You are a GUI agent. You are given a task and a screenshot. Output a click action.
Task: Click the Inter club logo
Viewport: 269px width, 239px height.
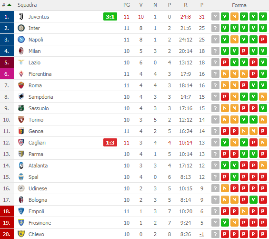(21, 28)
